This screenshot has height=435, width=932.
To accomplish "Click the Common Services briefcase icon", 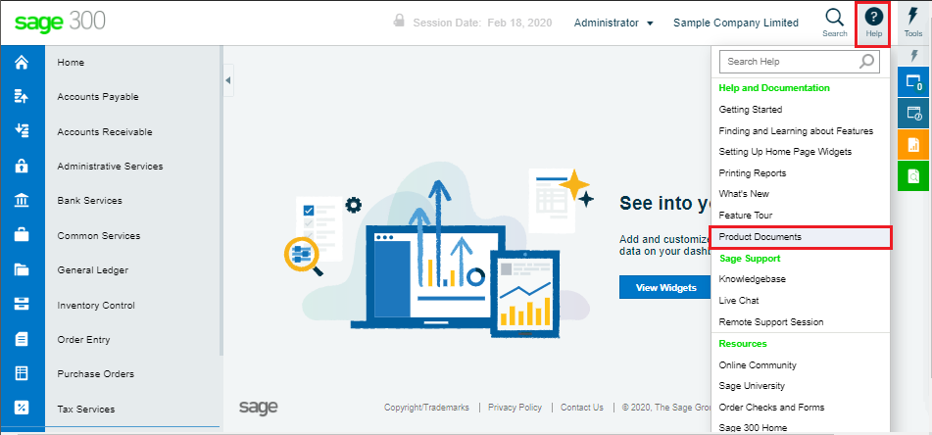I will coord(22,235).
